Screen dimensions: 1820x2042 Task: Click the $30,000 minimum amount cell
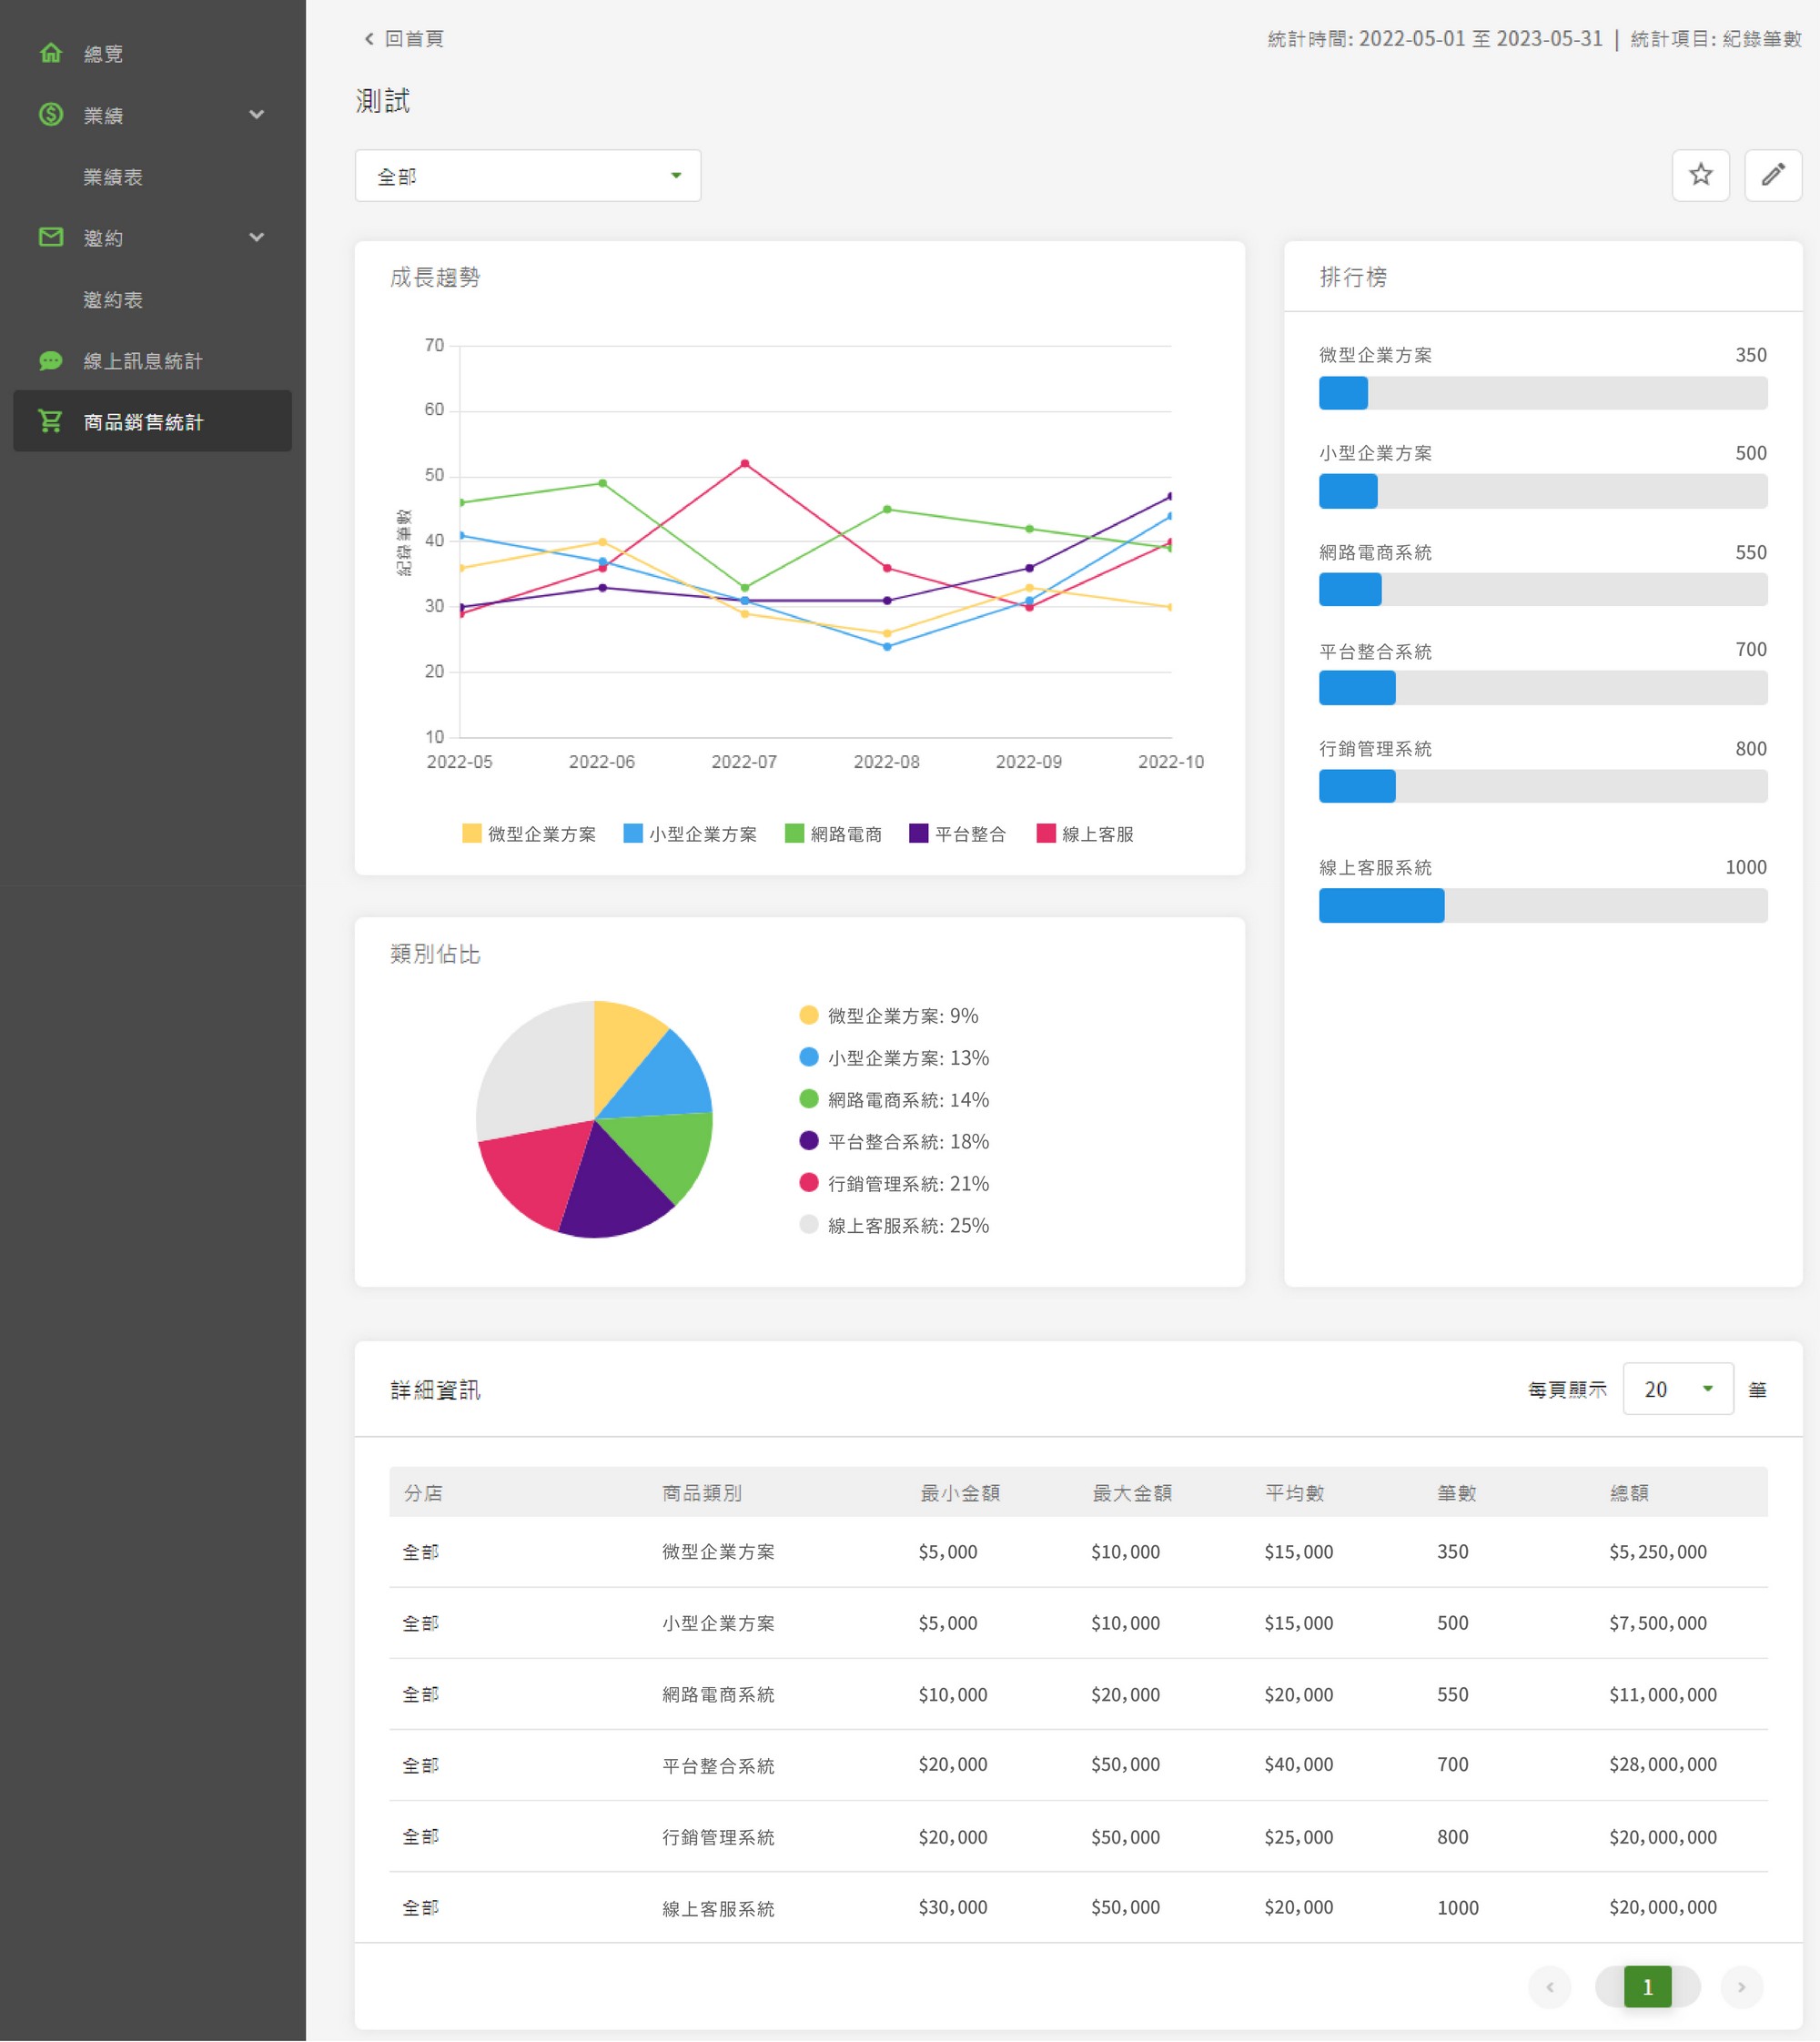click(952, 1907)
